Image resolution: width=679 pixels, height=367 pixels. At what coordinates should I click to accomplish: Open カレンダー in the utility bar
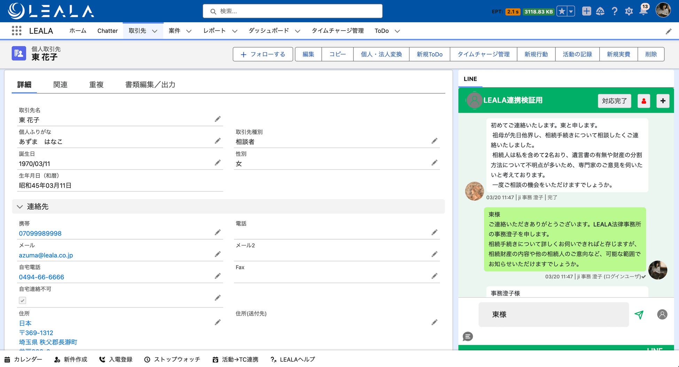click(x=23, y=359)
